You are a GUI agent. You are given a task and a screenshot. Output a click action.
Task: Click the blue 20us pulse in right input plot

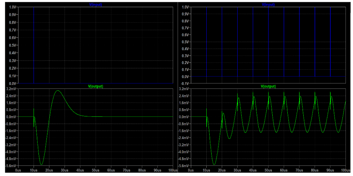[222, 42]
